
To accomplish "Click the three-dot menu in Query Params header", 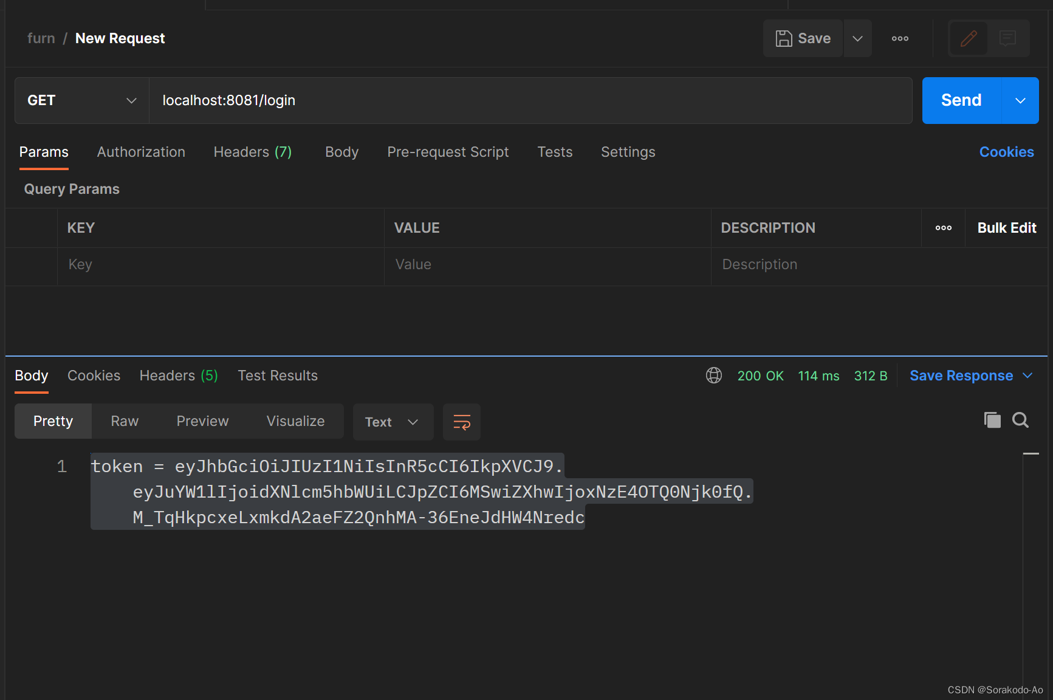I will [943, 228].
